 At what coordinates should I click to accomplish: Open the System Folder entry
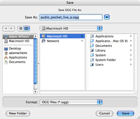coord(111,60)
